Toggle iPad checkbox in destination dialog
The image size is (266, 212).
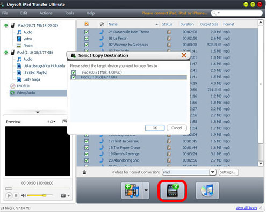(74, 72)
